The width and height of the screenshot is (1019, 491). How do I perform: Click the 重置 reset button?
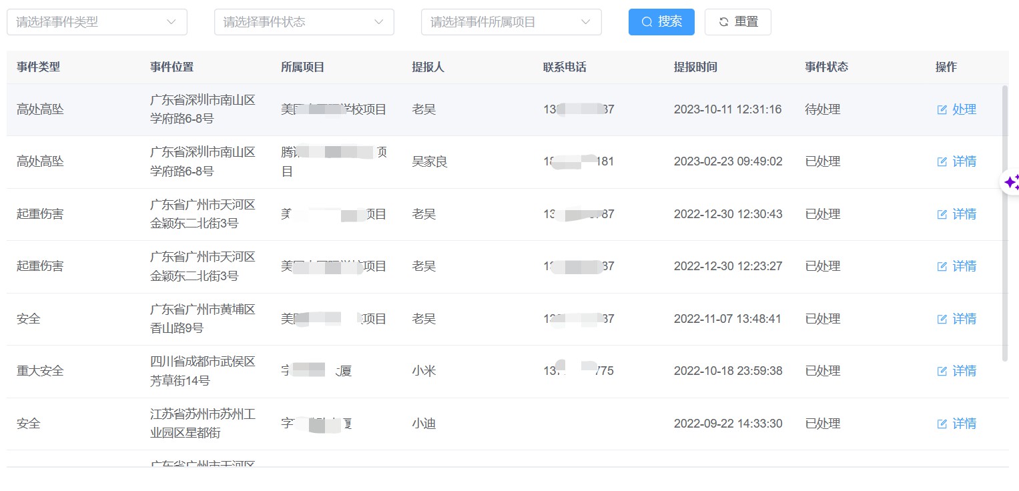pos(738,22)
